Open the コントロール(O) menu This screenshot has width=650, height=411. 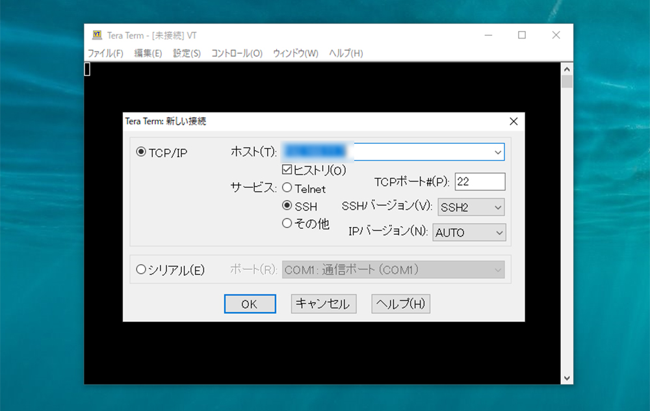pos(237,53)
